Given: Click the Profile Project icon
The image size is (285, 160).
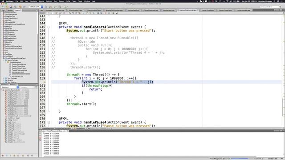Looking at the screenshot, I should pos(65,7).
